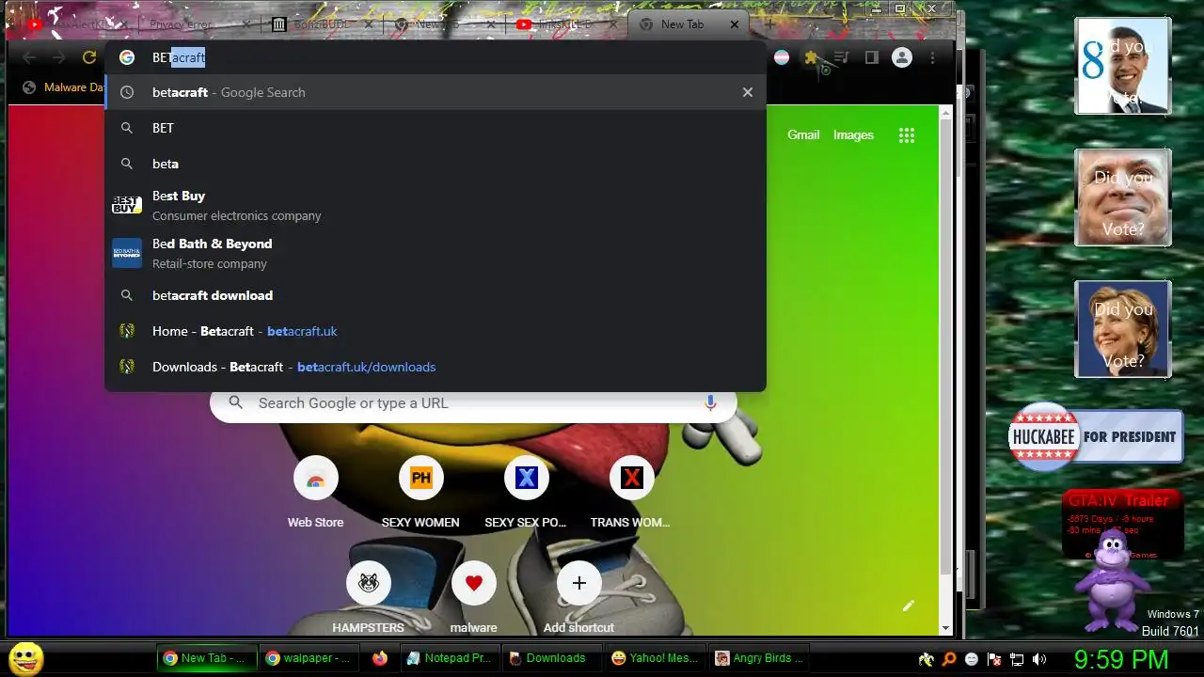Click the yellow extensions puzzle icon
This screenshot has height=677, width=1204.
point(811,57)
